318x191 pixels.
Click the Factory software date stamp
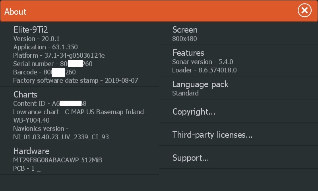(76, 80)
